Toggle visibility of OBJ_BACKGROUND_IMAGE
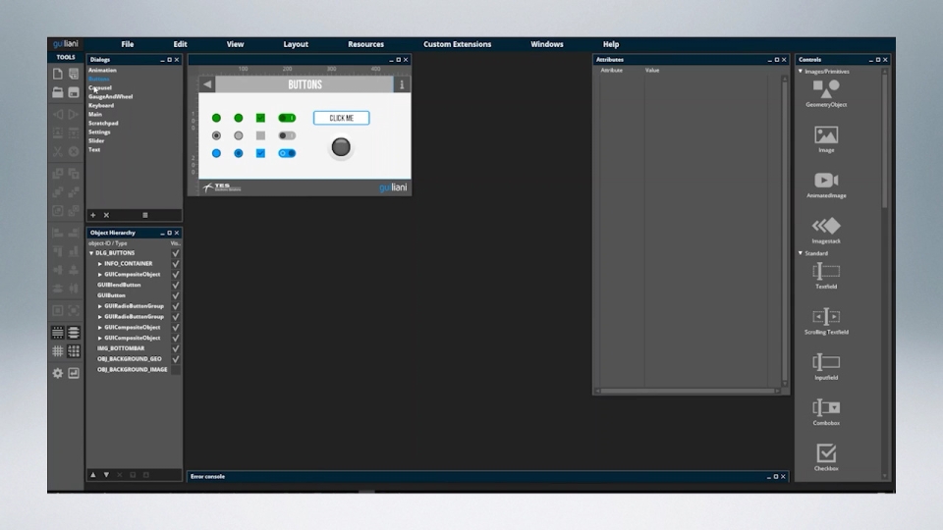 (x=176, y=370)
